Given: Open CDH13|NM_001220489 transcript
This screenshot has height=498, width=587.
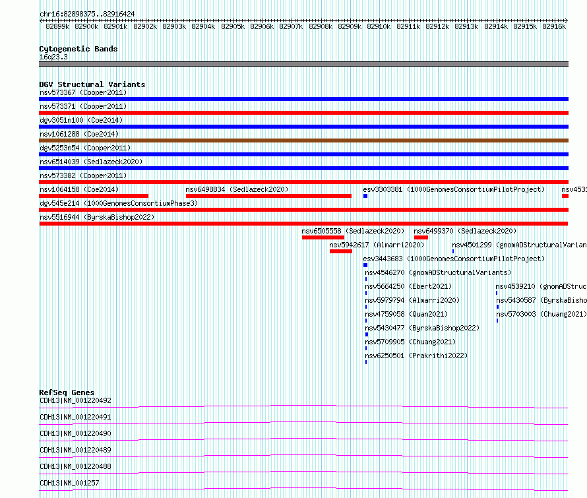Looking at the screenshot, I should [75, 450].
